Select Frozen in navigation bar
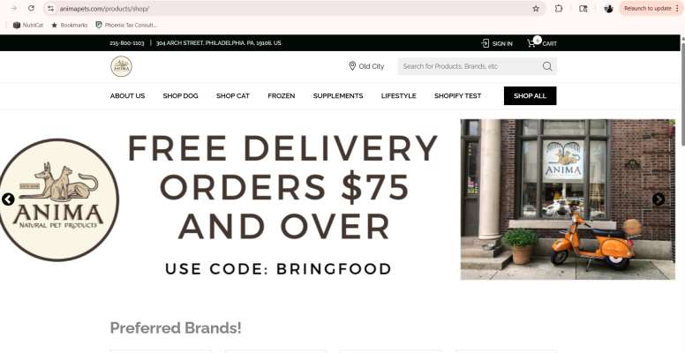 [282, 95]
